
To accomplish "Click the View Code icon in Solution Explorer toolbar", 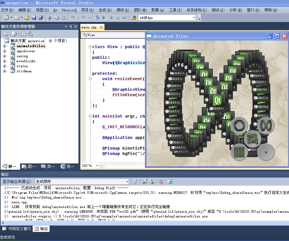I will [x=24, y=34].
